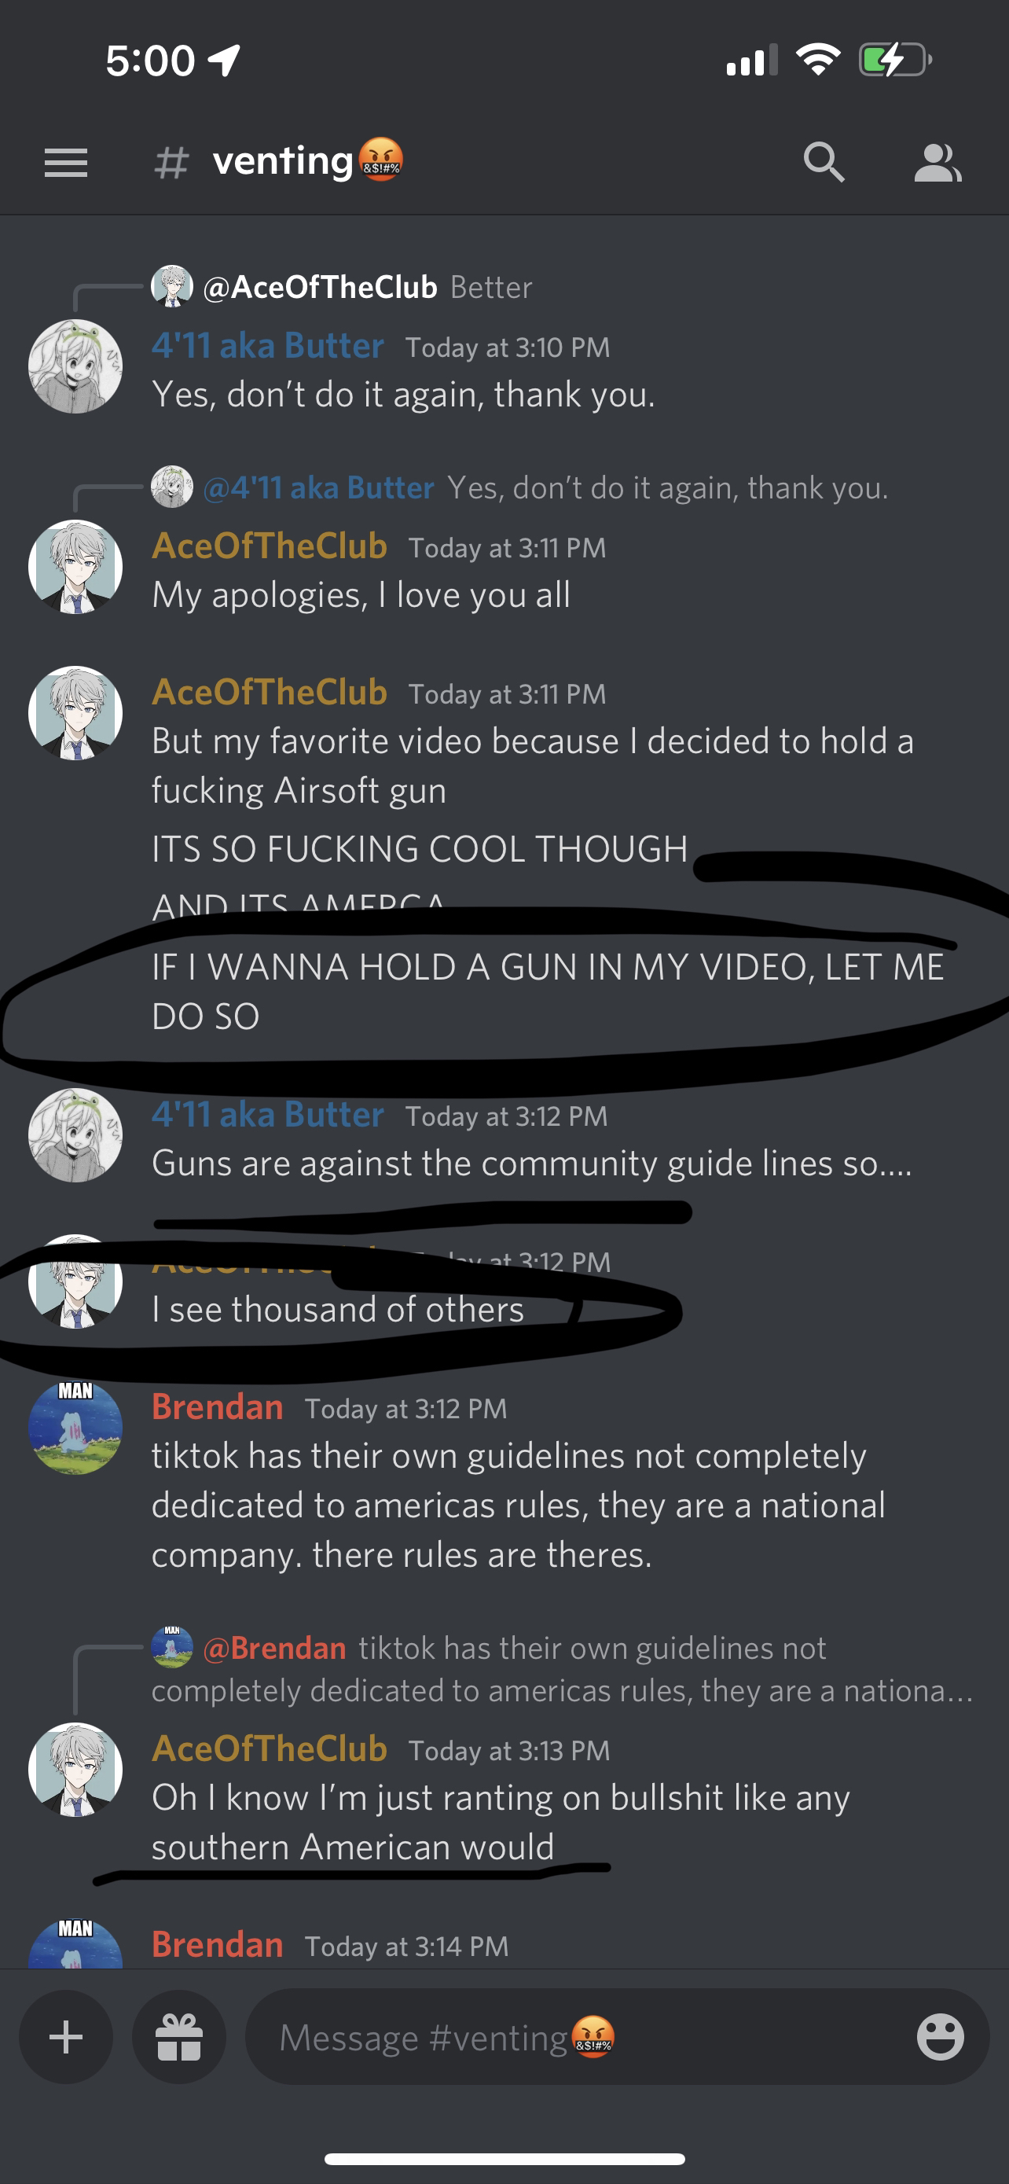Jump to reply preview mentioning @4'11 aka Butter

(x=520, y=487)
